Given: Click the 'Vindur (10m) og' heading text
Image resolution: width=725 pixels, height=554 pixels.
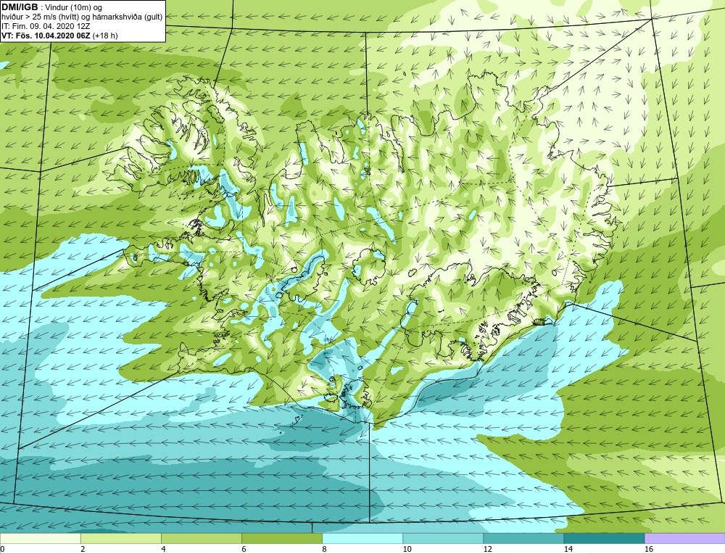Looking at the screenshot, I should [x=74, y=7].
